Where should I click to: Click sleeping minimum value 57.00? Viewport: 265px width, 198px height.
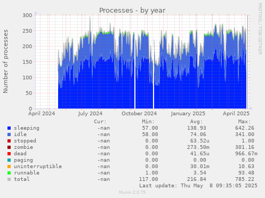pos(150,128)
